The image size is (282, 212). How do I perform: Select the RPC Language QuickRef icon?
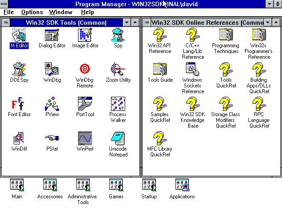(x=259, y=104)
